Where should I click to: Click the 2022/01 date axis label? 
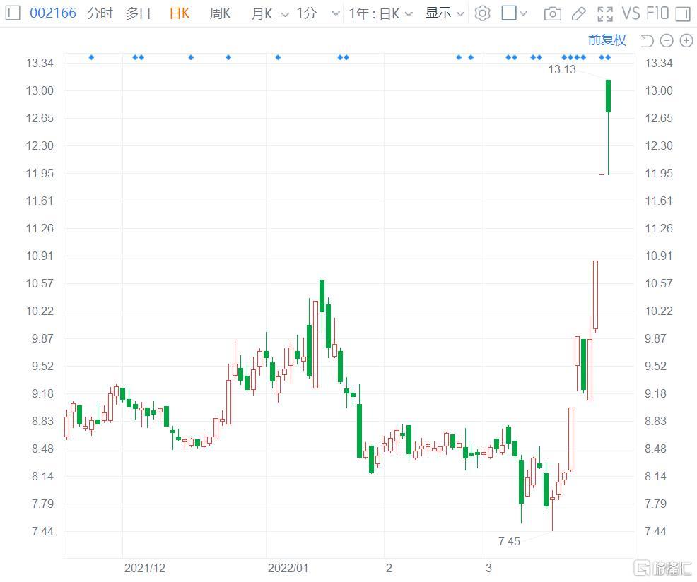(288, 568)
